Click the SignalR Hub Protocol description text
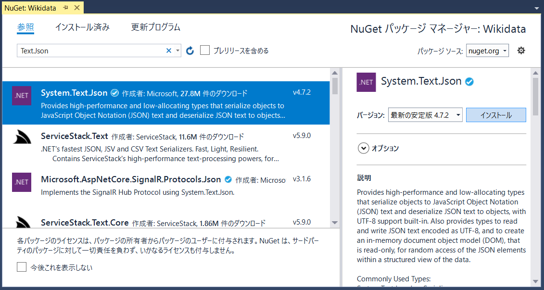Viewport: 544px width, 290px height. tap(138, 192)
